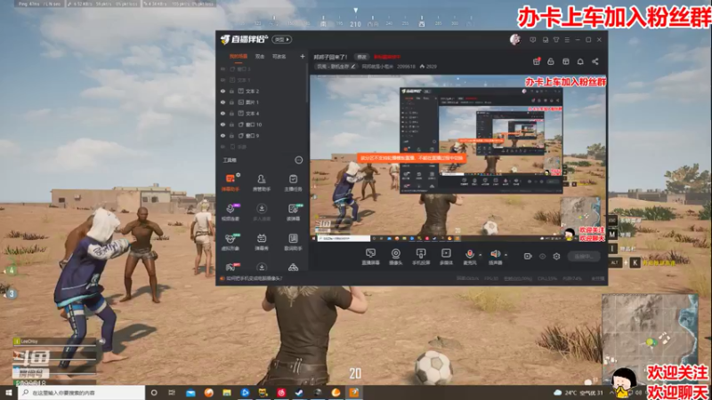Show the hidden 文本 1 source

tap(223, 80)
